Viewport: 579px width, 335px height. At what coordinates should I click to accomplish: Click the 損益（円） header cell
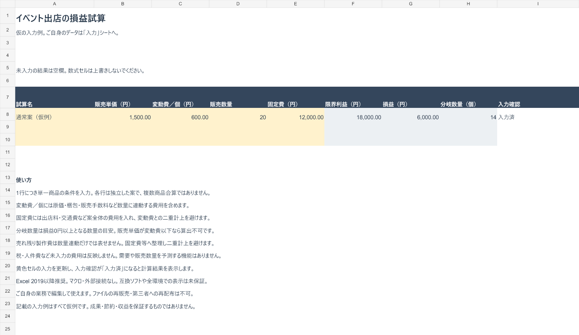coord(411,97)
